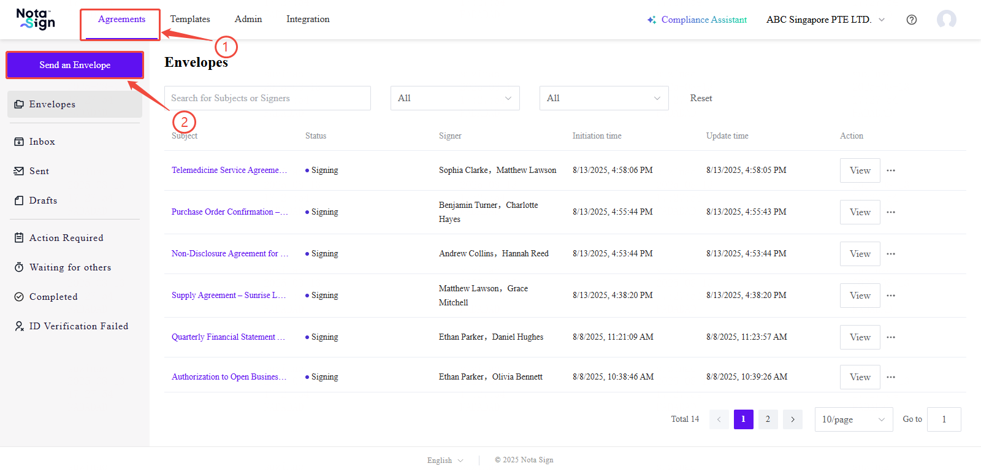Focus the Search for Subjects or Signers field

click(x=267, y=98)
